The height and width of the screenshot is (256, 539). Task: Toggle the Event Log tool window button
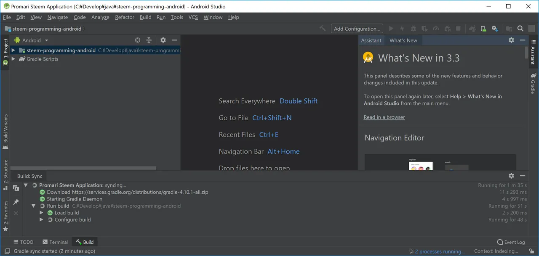tap(511, 242)
